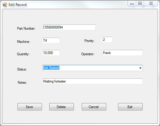Select the Not Started status text
160x126 pixels.
(x=51, y=68)
